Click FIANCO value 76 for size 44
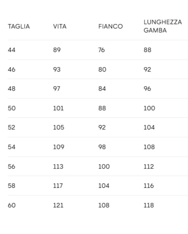The height and width of the screenshot is (234, 188). tap(102, 50)
